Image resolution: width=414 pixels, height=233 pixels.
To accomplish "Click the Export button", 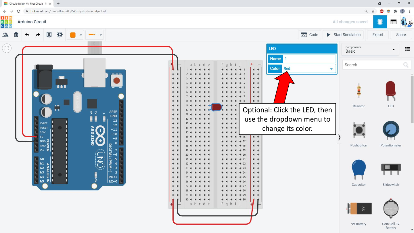I will click(377, 35).
